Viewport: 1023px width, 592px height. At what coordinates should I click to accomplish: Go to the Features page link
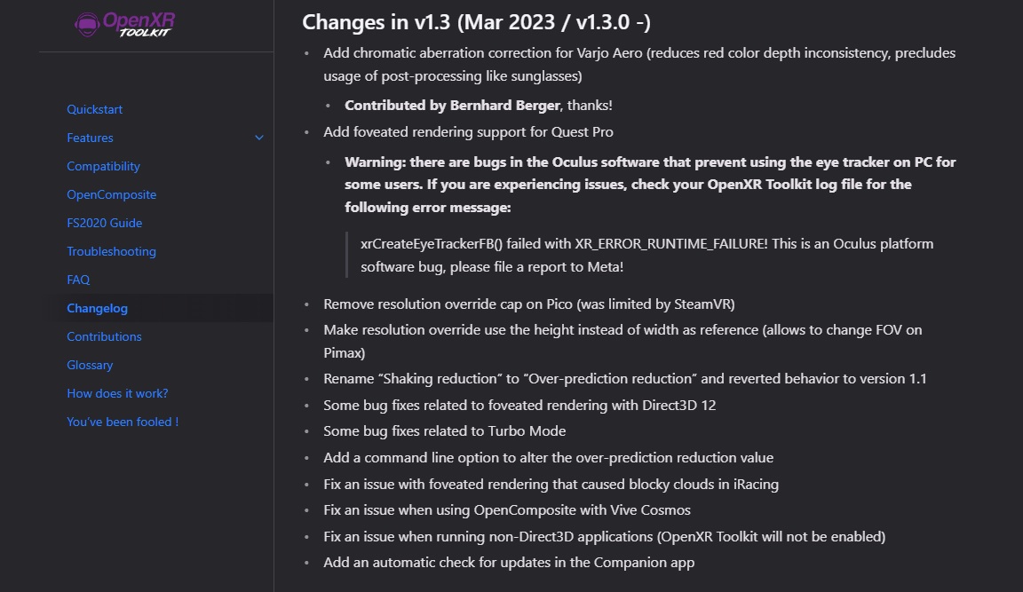point(90,138)
